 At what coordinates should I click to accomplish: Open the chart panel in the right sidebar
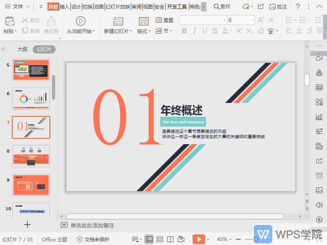click(x=319, y=116)
